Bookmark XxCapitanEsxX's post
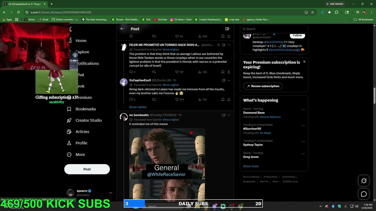Screen dimensions: 376x211 pyautogui.click(x=223, y=99)
